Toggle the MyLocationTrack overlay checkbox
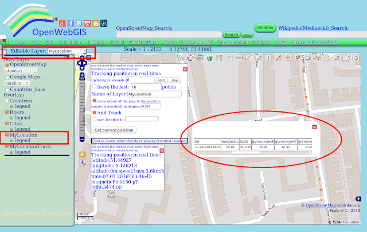 tap(7, 146)
